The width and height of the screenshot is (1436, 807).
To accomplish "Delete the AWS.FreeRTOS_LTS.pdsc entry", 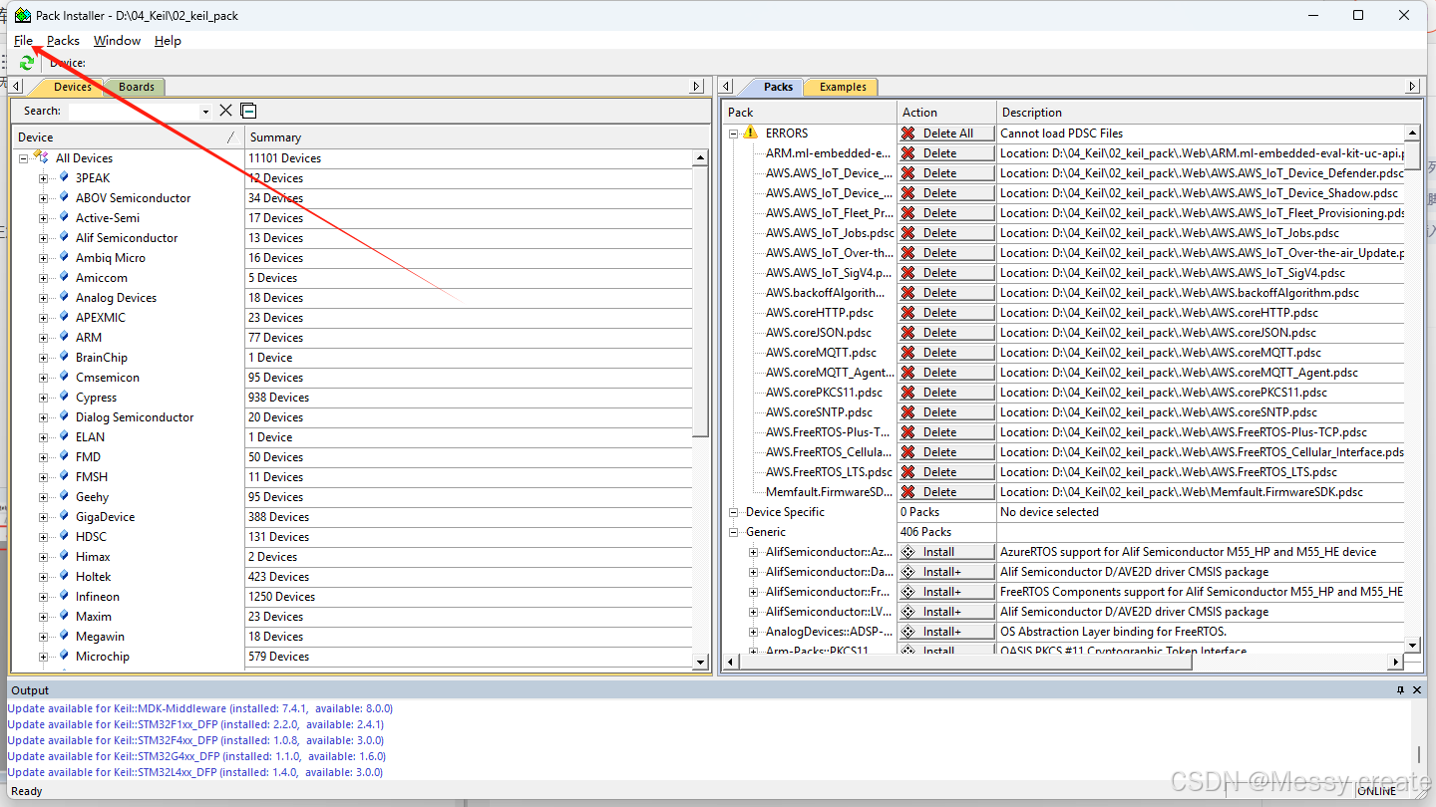I will pos(946,471).
